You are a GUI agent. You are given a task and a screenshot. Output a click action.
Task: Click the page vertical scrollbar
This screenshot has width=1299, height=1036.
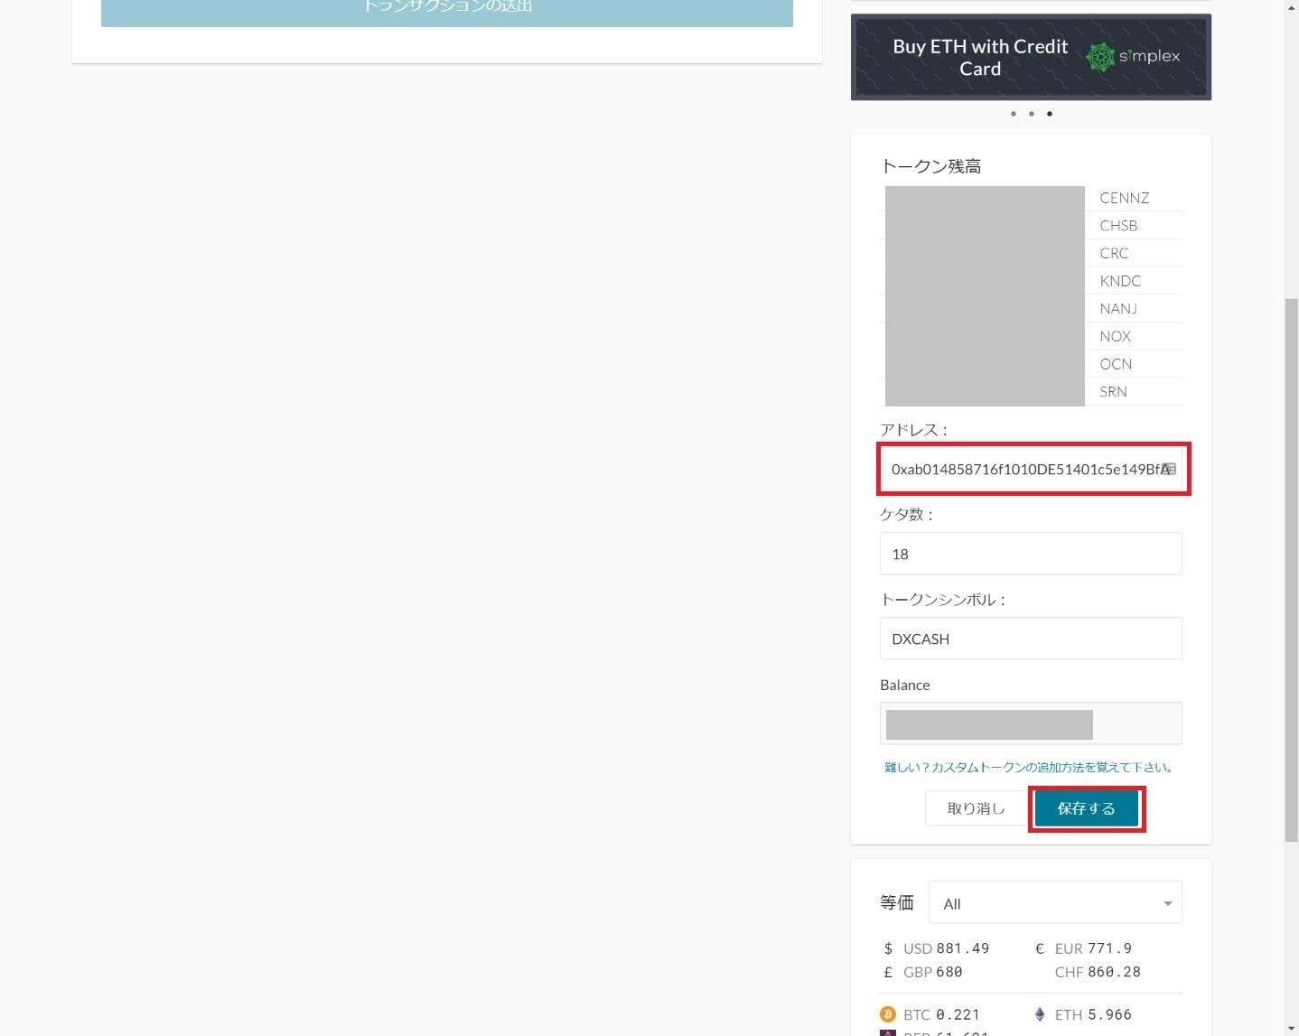click(1292, 569)
